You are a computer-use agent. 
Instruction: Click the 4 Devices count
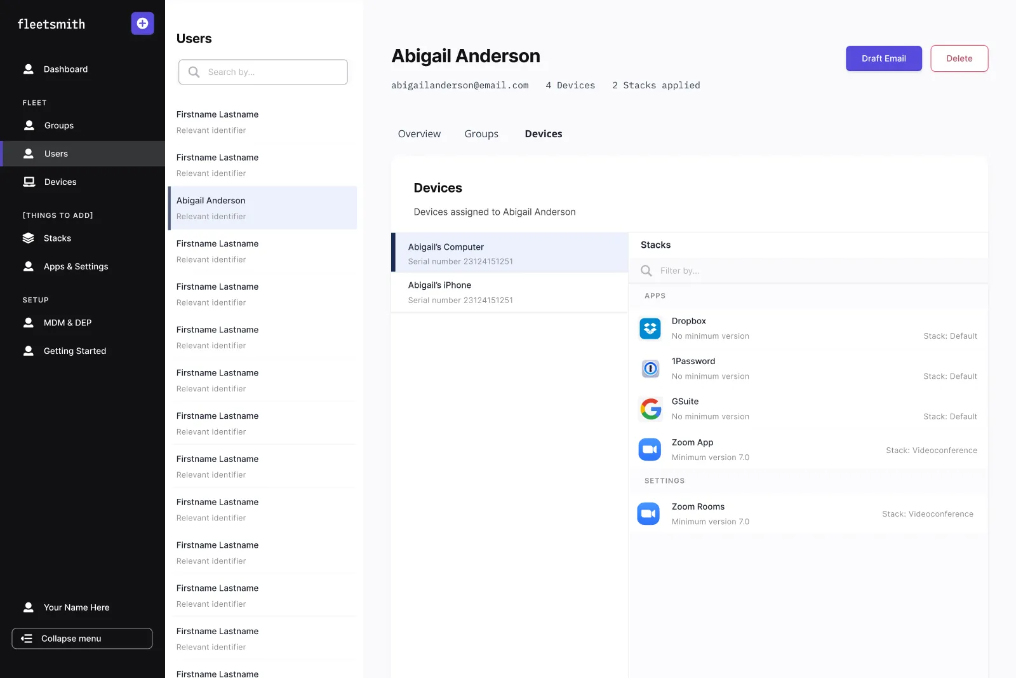pos(570,85)
